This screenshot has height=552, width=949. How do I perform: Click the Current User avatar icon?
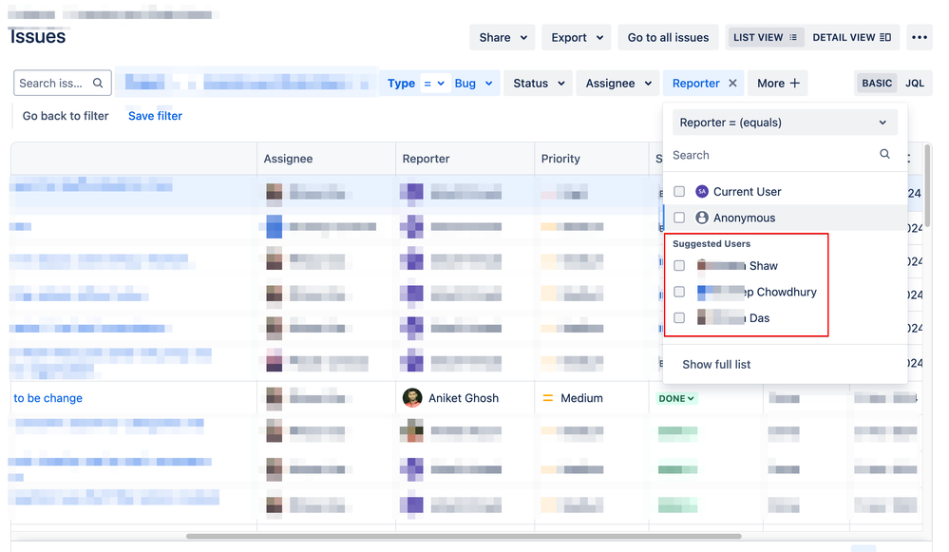click(702, 192)
